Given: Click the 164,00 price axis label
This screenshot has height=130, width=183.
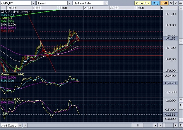Looking at the screenshot, I should pos(170,14).
